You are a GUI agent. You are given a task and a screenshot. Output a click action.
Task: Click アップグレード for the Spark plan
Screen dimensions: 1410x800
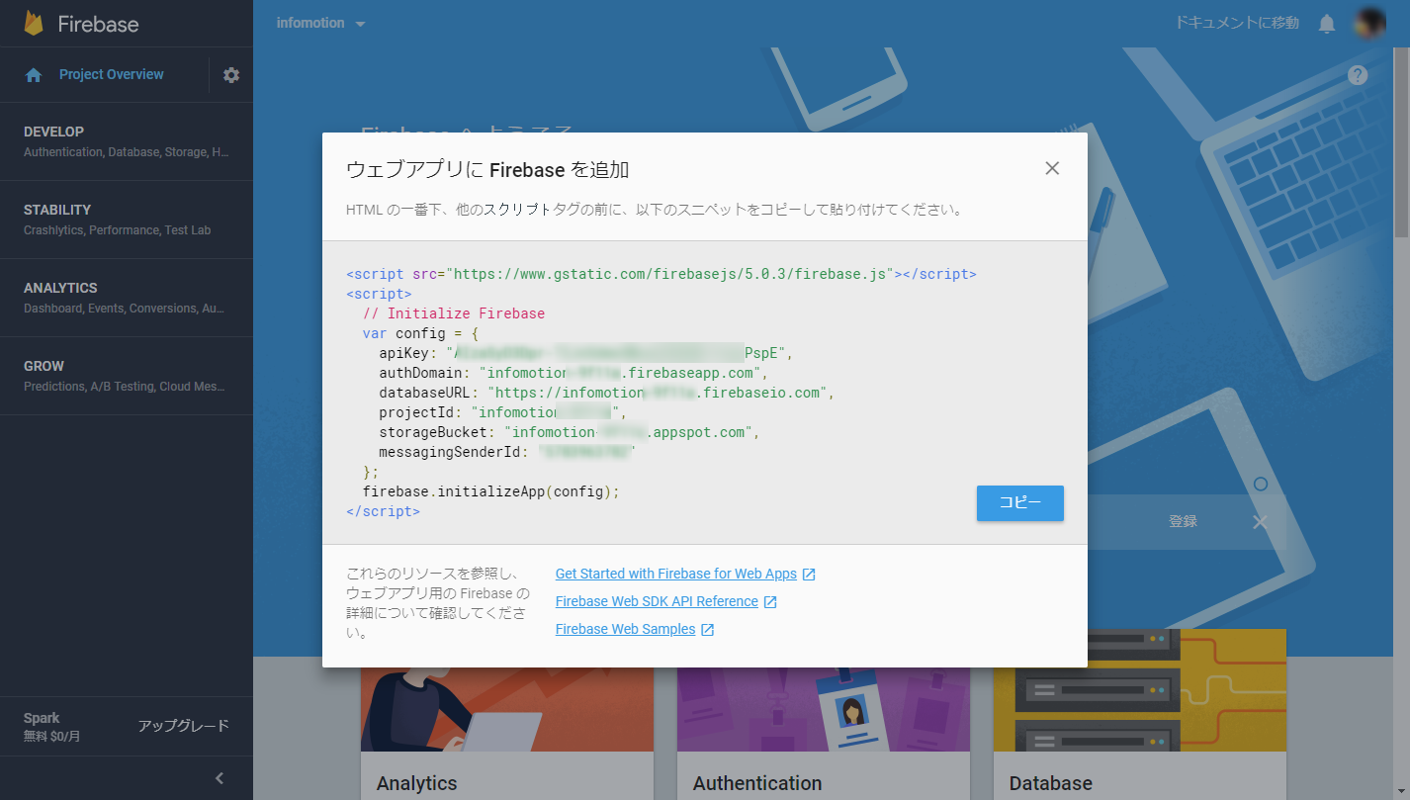point(183,725)
